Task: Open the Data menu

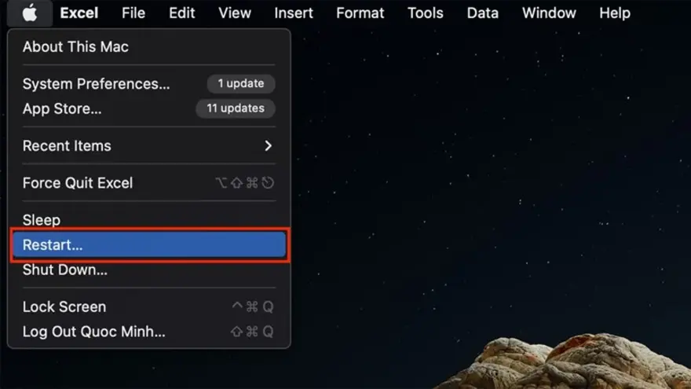Action: [x=483, y=13]
